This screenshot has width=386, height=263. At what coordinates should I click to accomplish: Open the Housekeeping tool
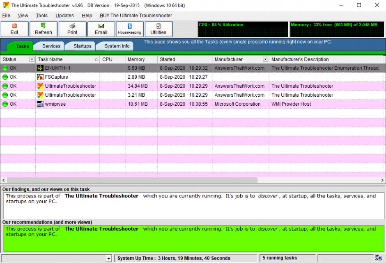130,29
